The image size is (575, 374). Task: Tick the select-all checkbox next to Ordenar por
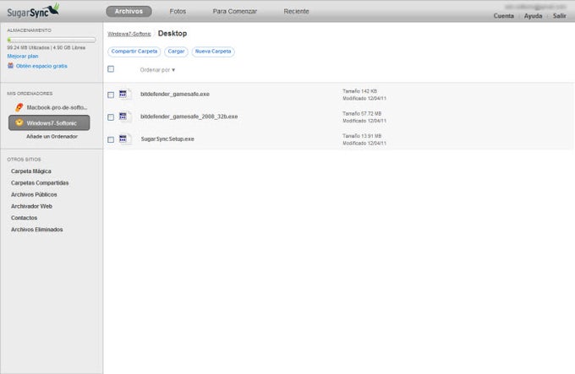click(111, 68)
